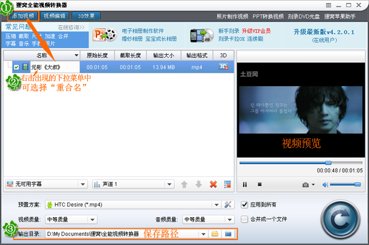Screen dimensions: 369x245
Task: Mute with the speaker icon
Action: click(325, 185)
